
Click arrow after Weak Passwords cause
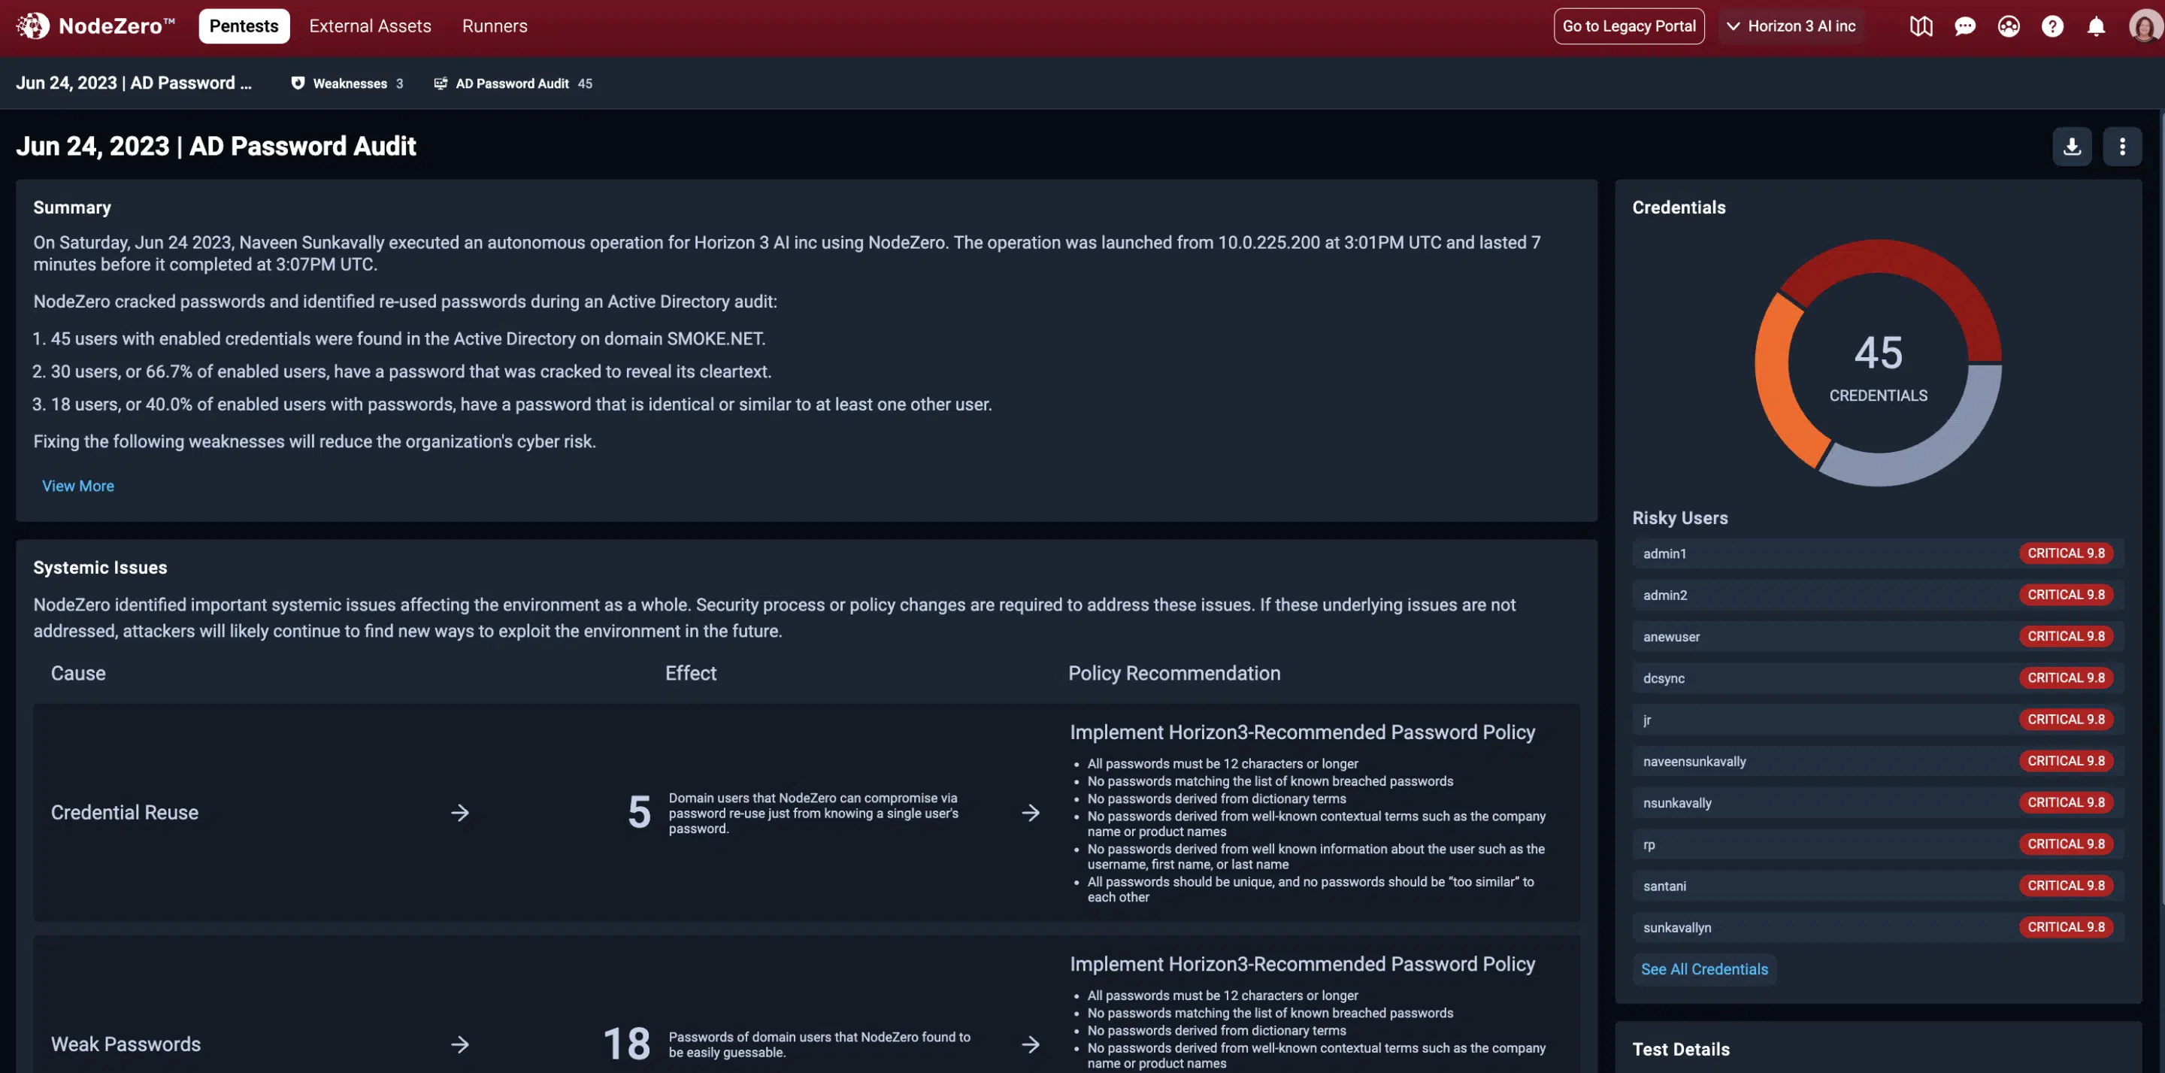coord(460,1044)
